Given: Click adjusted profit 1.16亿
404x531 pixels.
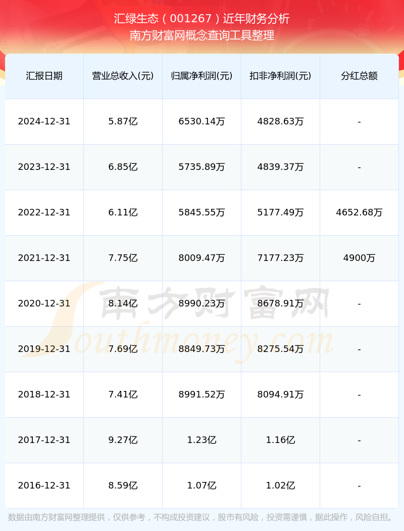Looking at the screenshot, I should coord(281,440).
